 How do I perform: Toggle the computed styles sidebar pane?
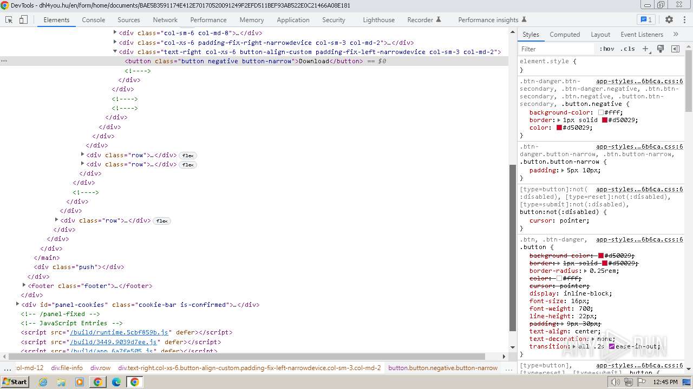(675, 49)
